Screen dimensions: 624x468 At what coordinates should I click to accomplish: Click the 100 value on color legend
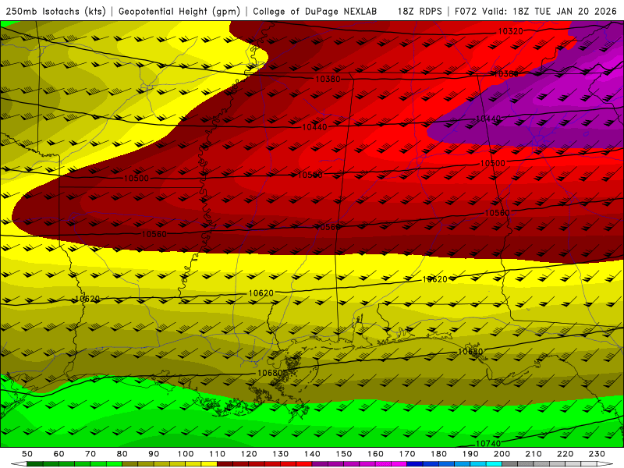(186, 454)
